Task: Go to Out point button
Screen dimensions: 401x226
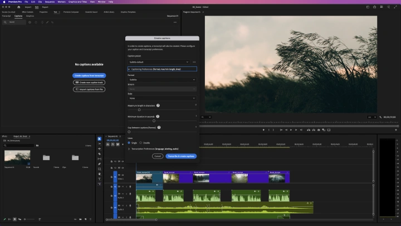Action: 301,130
